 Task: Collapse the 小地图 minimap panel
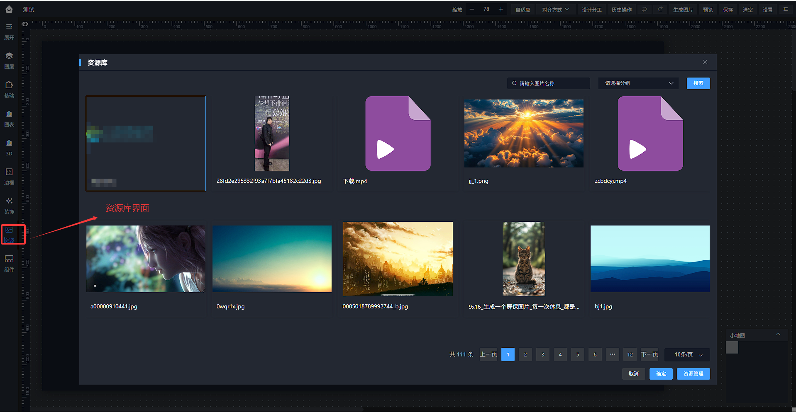click(778, 334)
